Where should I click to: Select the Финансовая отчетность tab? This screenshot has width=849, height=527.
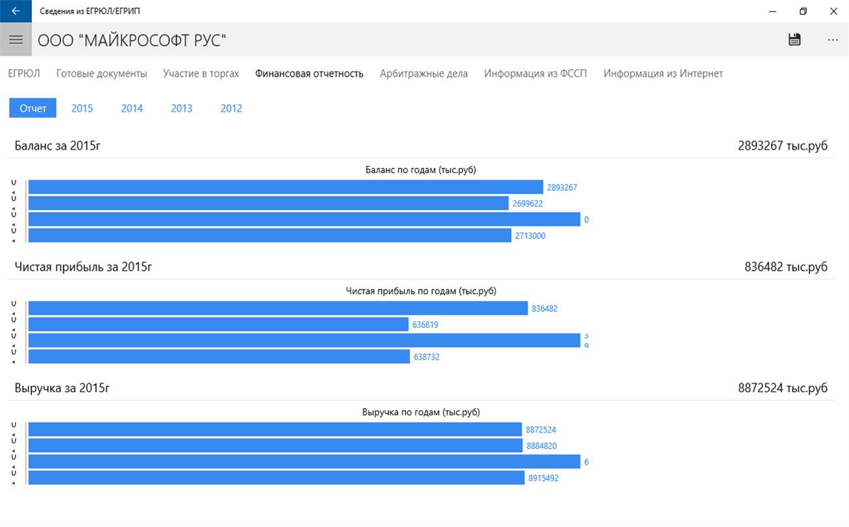[309, 74]
